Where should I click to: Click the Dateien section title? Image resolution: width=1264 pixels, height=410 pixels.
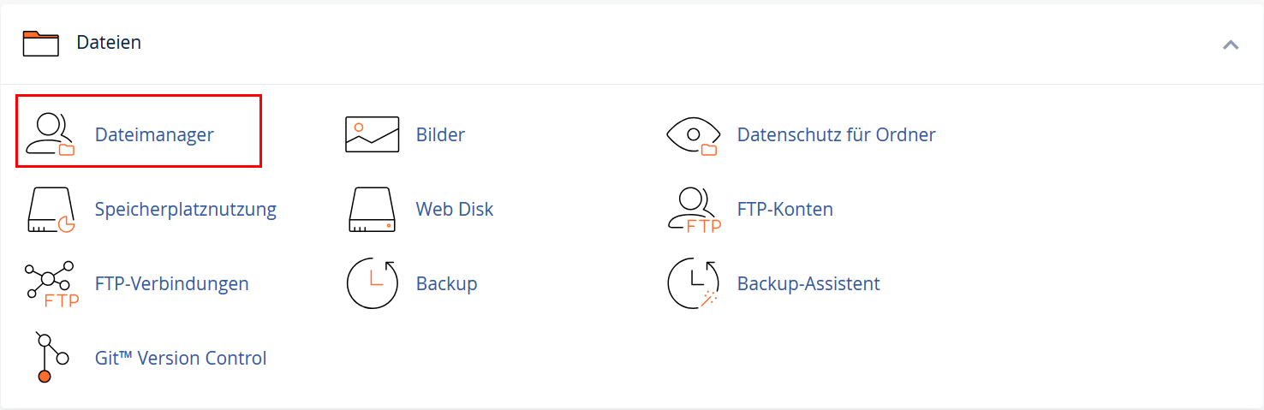[x=109, y=42]
